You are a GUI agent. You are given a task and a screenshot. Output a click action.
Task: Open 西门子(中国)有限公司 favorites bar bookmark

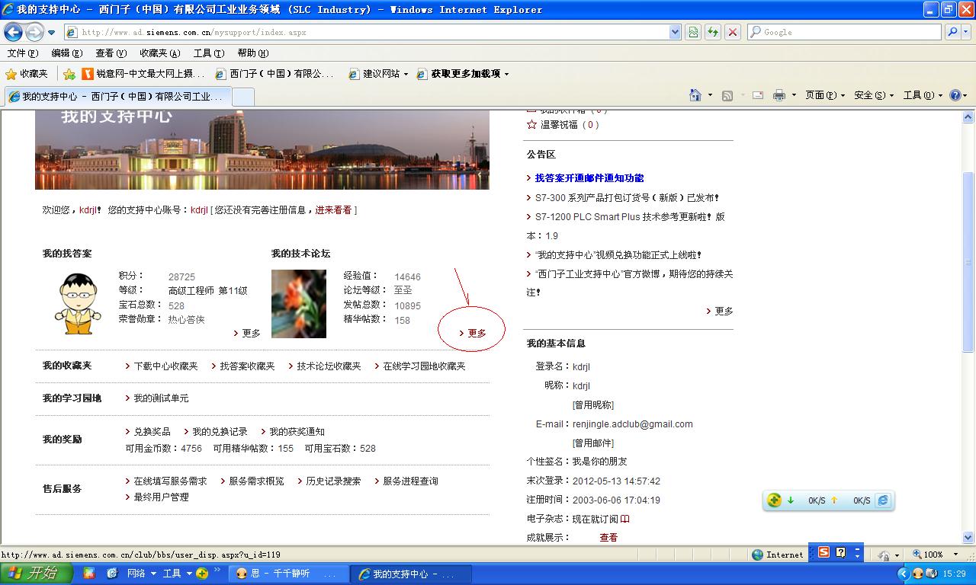(275, 74)
